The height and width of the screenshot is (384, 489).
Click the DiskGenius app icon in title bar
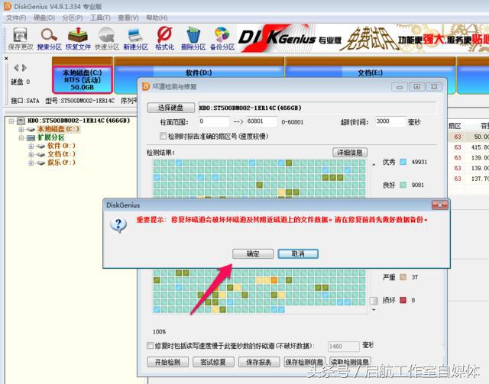[7, 6]
